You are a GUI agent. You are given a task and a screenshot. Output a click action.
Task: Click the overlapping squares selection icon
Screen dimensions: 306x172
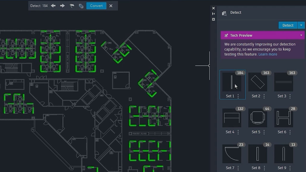click(x=81, y=6)
